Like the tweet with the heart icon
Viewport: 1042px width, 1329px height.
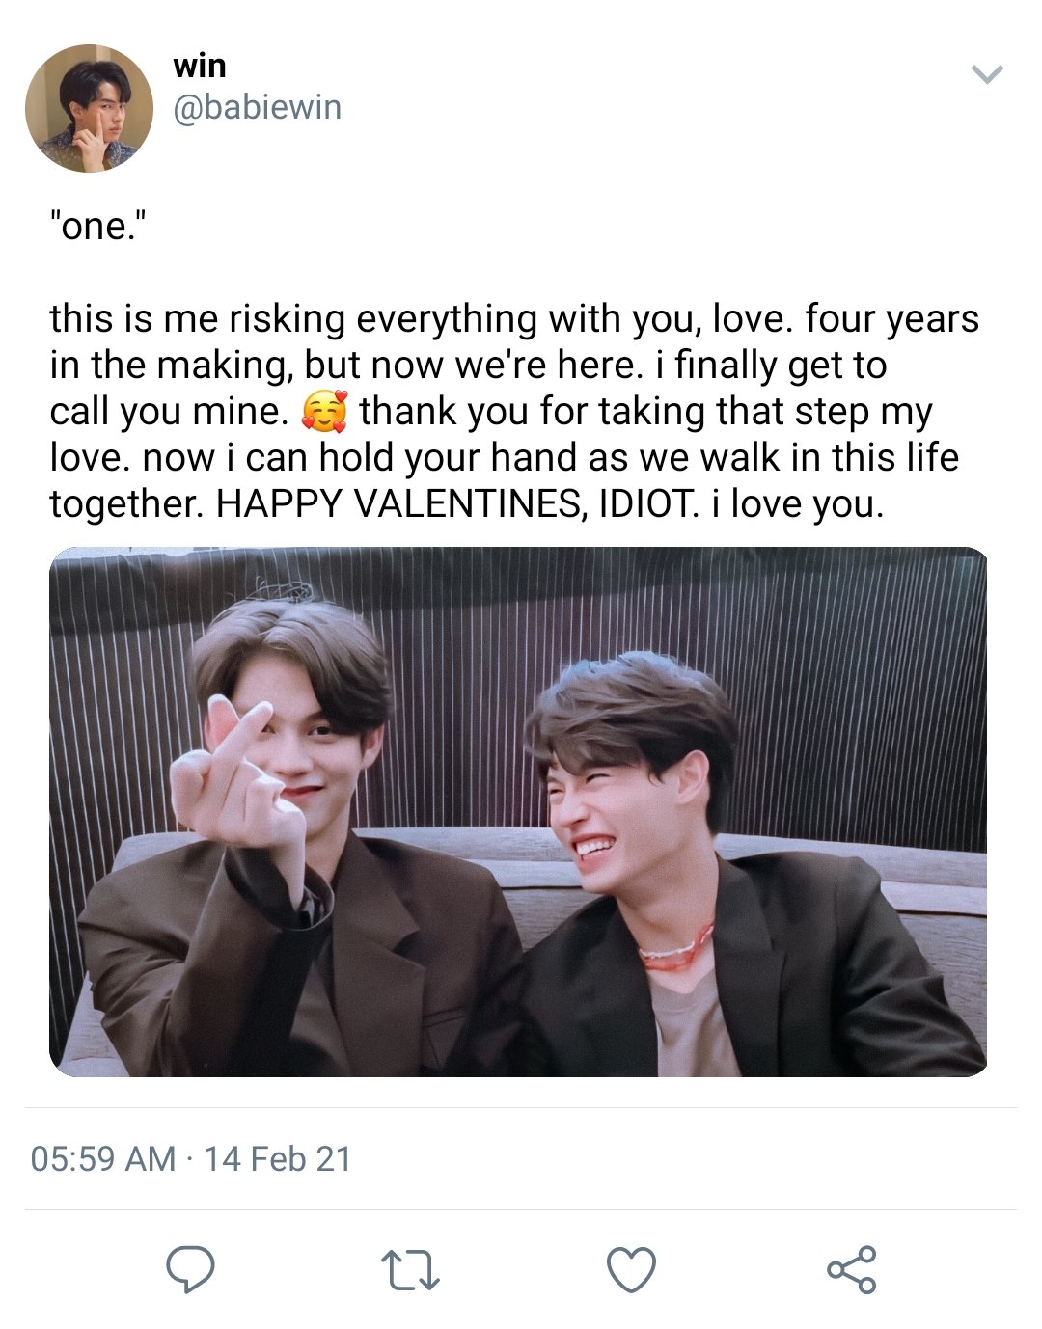click(632, 1269)
